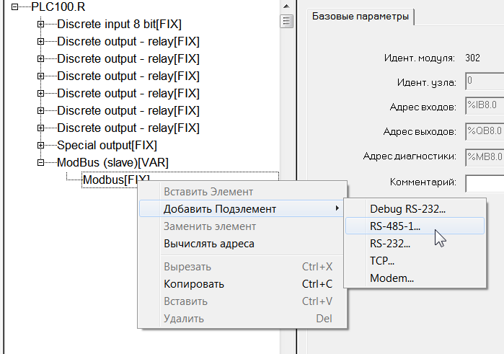The image size is (504, 354).
Task: Select RS-232... submenu option
Action: (390, 244)
